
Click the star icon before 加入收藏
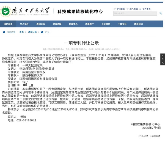tap(128, 9)
